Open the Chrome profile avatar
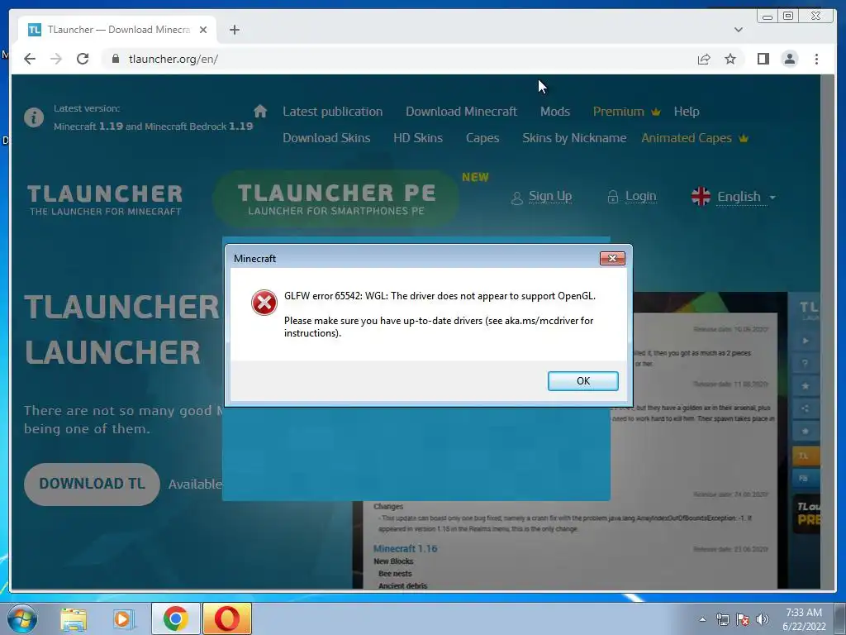This screenshot has height=635, width=846. coord(789,59)
